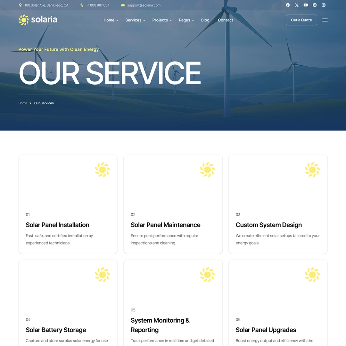Click the location pin icon beside the address
The height and width of the screenshot is (346, 346).
click(x=20, y=5)
